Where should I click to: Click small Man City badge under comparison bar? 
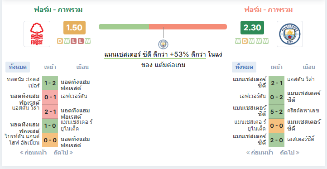163,44
